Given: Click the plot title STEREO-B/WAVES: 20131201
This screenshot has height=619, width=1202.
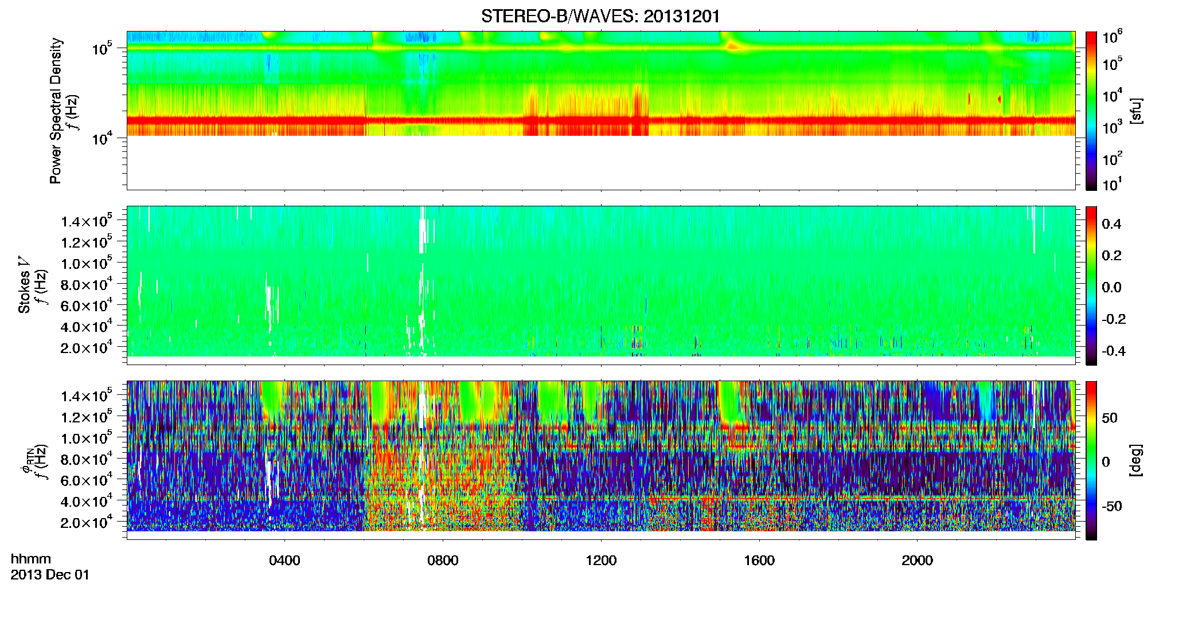Looking at the screenshot, I should tap(600, 16).
